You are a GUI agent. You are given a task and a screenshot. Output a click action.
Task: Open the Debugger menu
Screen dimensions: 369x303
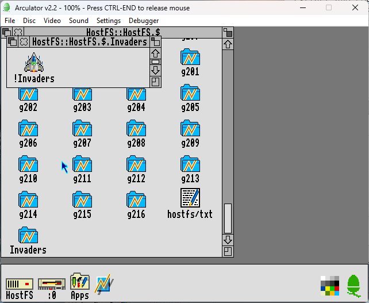coord(144,21)
